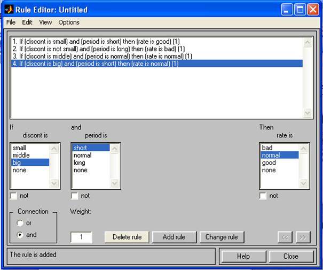Click down arrow of rule list scrollbar
This screenshot has height=270, width=323.
click(308, 113)
